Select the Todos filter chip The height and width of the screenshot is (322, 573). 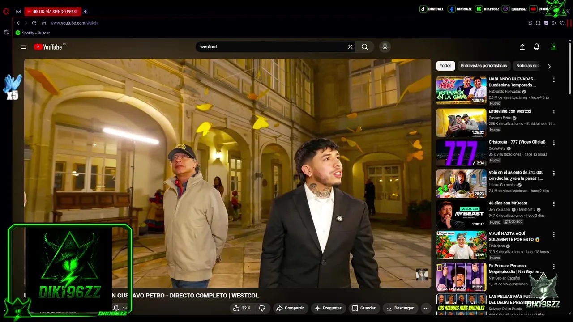click(445, 66)
